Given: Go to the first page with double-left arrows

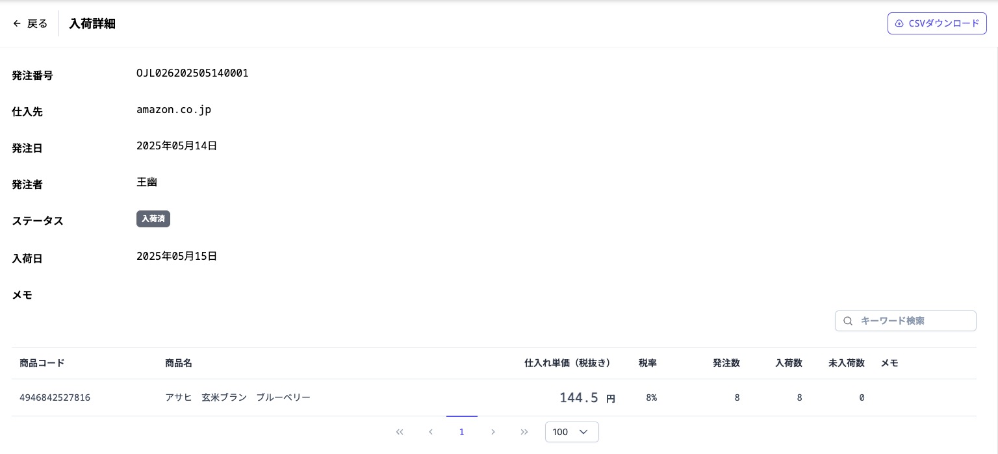Looking at the screenshot, I should coord(400,432).
